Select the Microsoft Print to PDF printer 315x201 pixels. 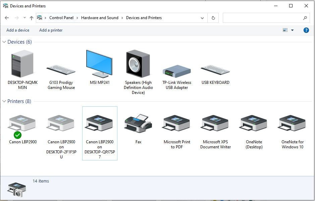pos(177,124)
